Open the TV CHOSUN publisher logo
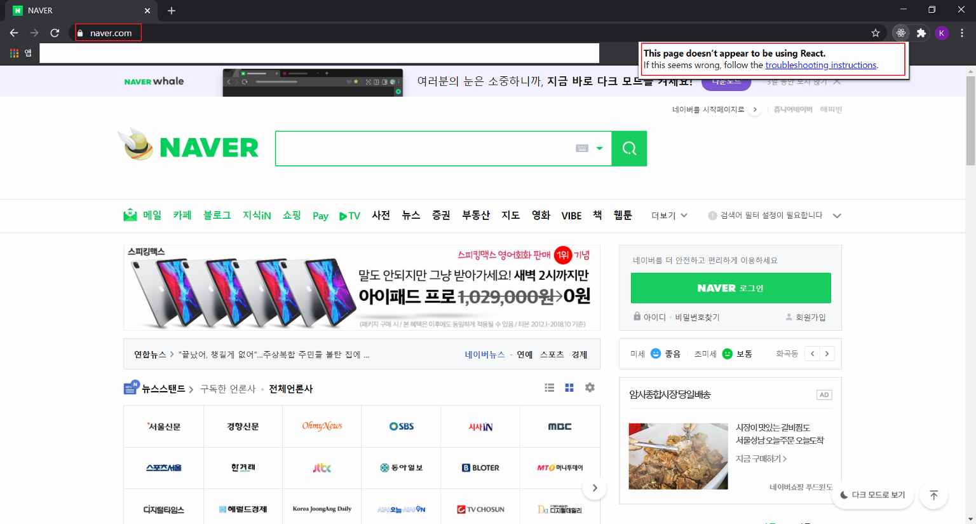Screen dimensions: 976x524 [480, 509]
